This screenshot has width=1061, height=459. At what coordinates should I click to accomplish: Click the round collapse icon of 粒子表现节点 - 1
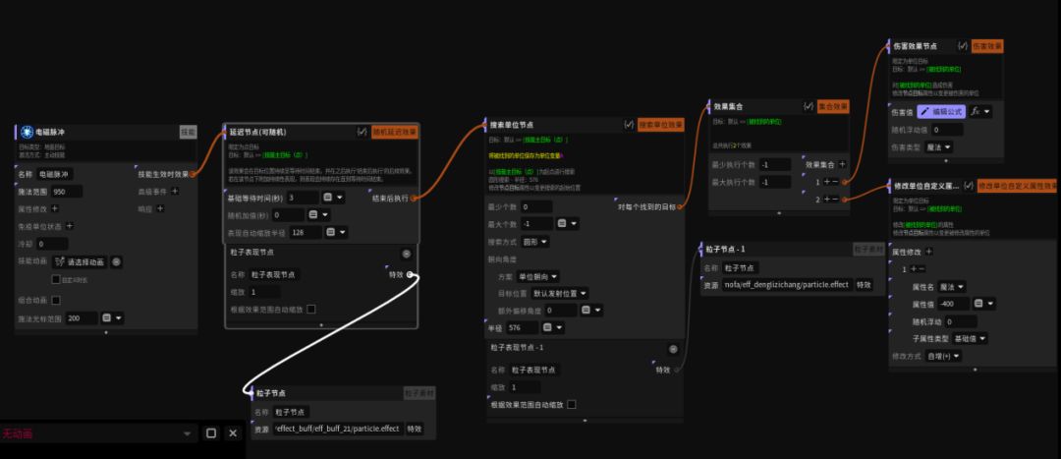[x=673, y=349]
